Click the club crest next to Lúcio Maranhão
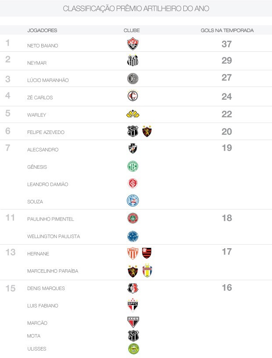Image resolution: width=272 pixels, height=358 pixels. (132, 79)
